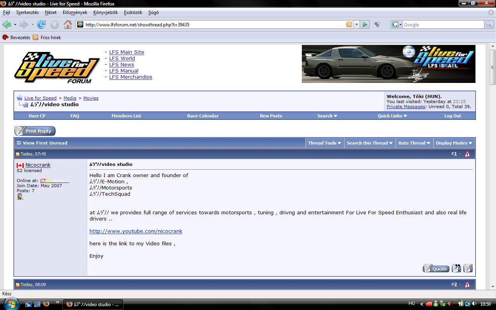Open the Display Modes dropdown
The width and height of the screenshot is (496, 310).
(x=454, y=143)
